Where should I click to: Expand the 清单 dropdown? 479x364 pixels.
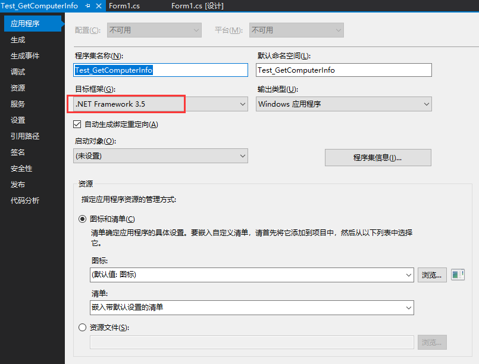tap(408, 308)
